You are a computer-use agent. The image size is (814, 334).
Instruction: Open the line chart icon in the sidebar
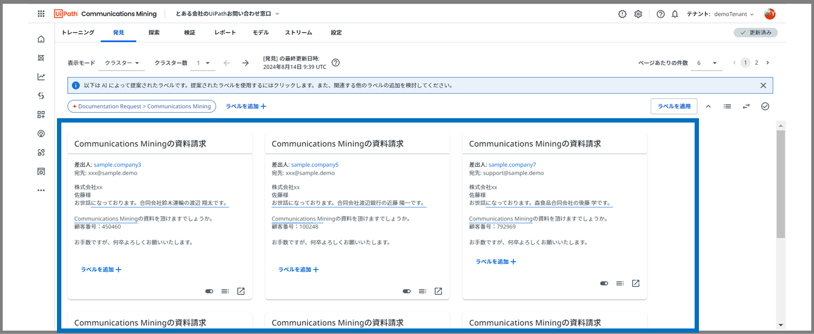point(41,77)
